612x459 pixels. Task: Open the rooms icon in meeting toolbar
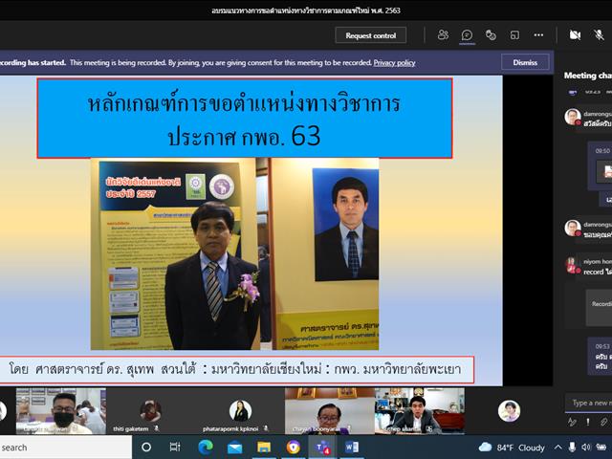(514, 35)
